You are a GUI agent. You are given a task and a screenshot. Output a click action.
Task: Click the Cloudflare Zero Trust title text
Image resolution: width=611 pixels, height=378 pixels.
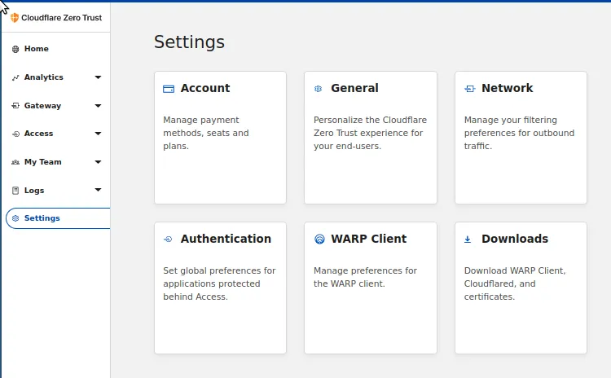(x=62, y=18)
